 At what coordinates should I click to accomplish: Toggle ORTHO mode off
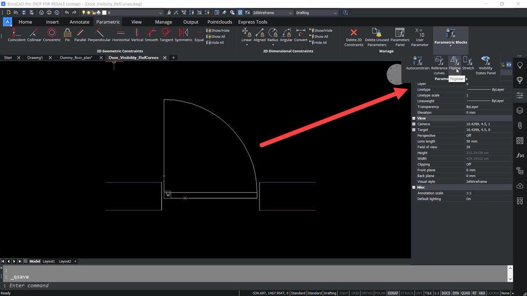click(x=367, y=293)
